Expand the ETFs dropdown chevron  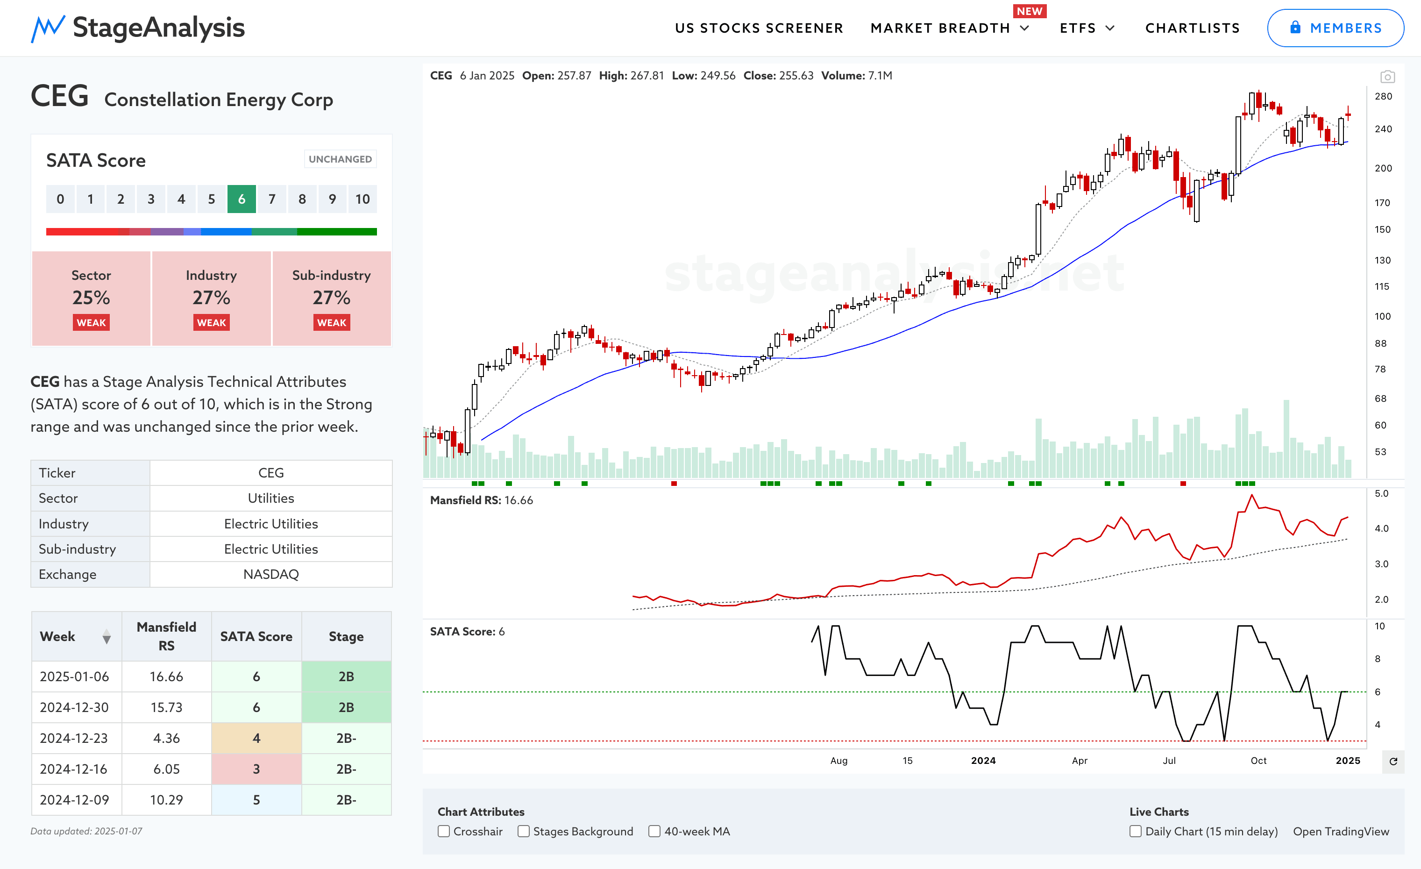1110,28
